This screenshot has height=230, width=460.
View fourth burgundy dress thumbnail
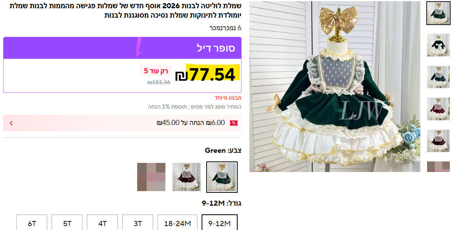438,109
